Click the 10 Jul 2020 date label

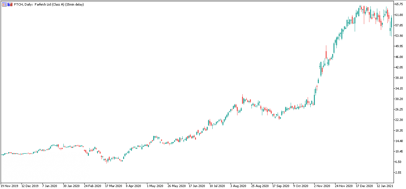218,186
